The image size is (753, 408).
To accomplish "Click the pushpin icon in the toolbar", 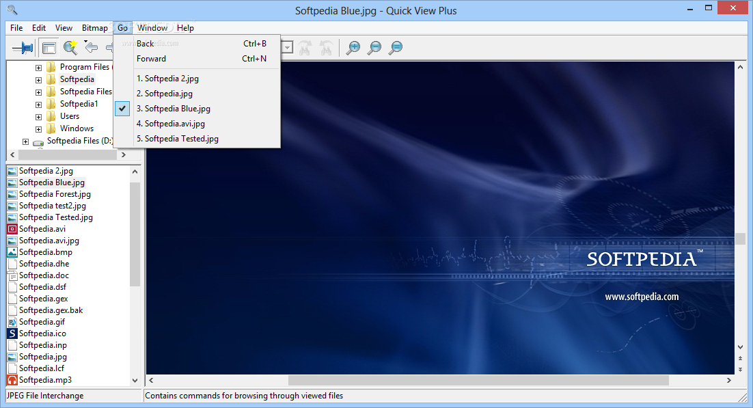I will [x=23, y=48].
